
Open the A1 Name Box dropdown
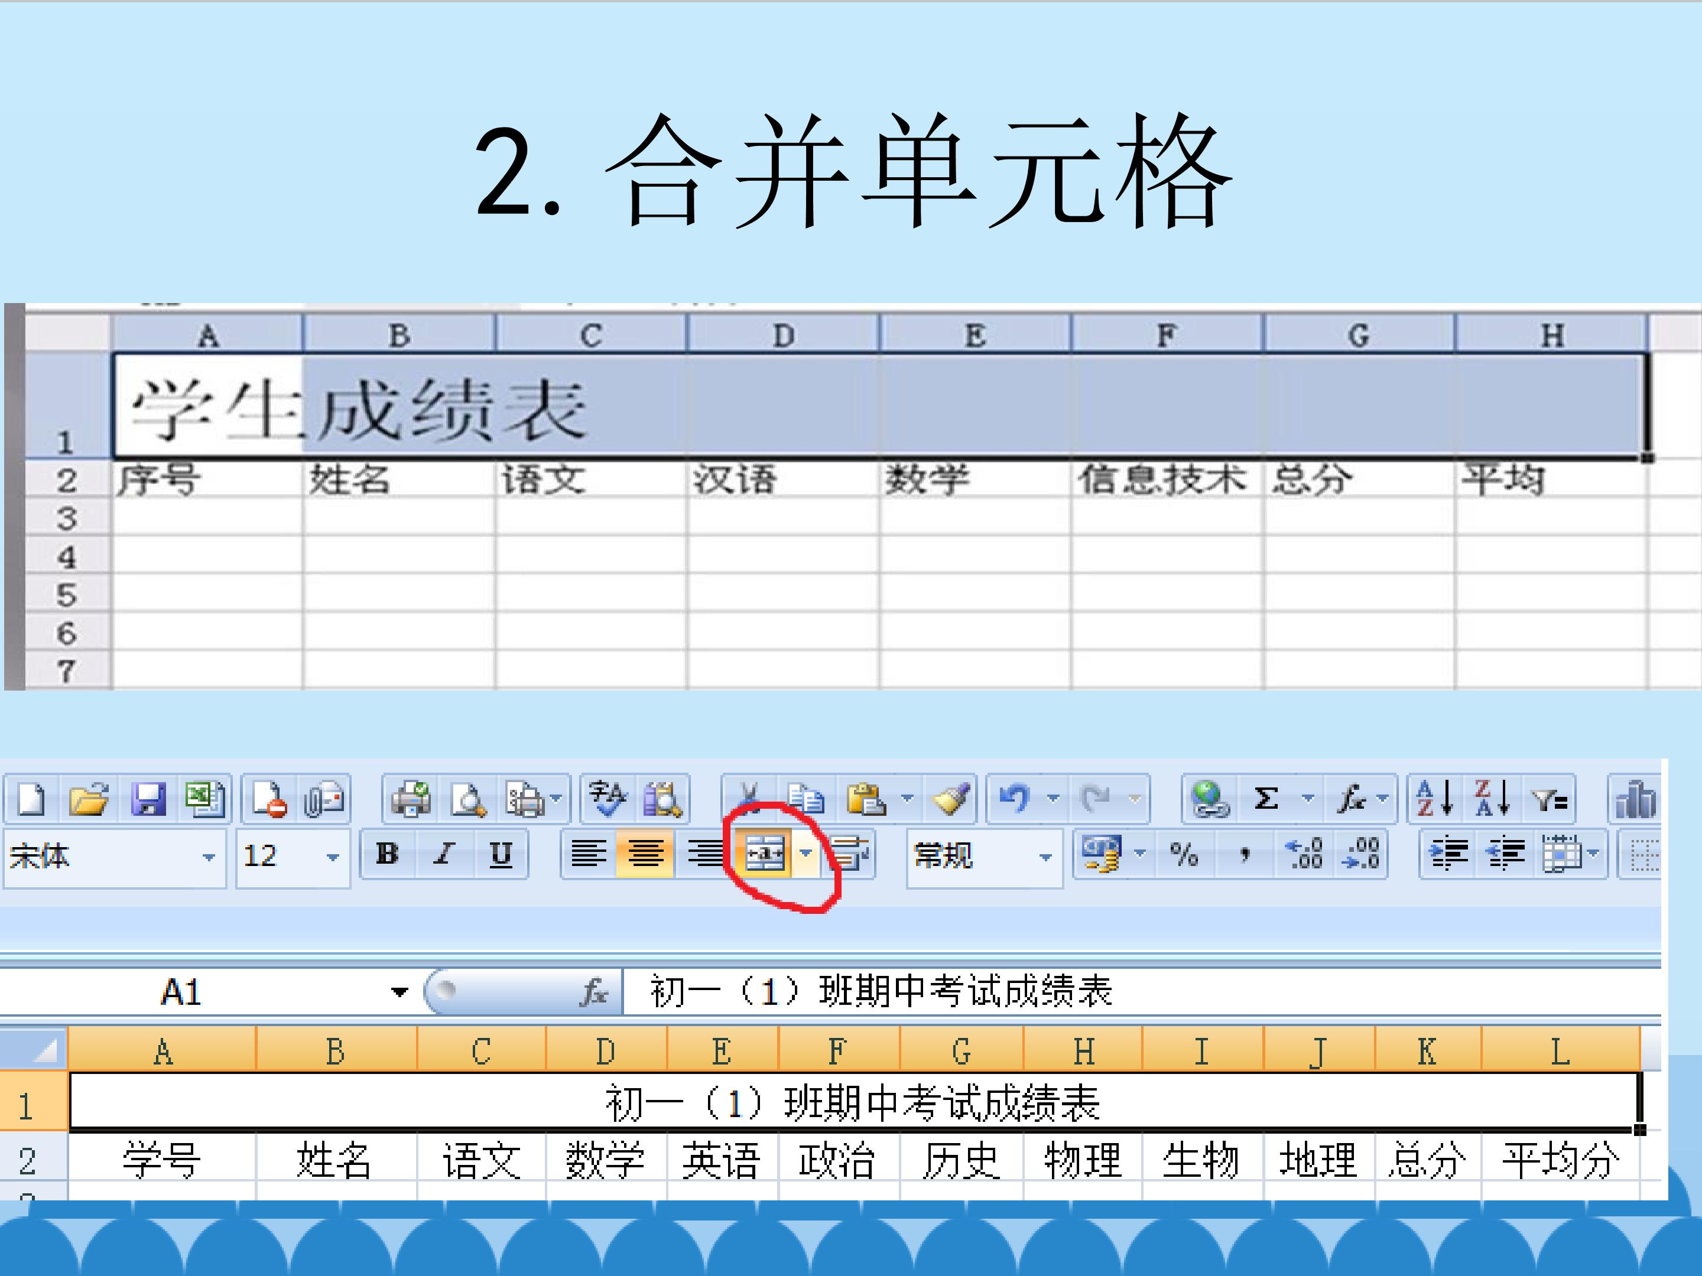click(399, 992)
